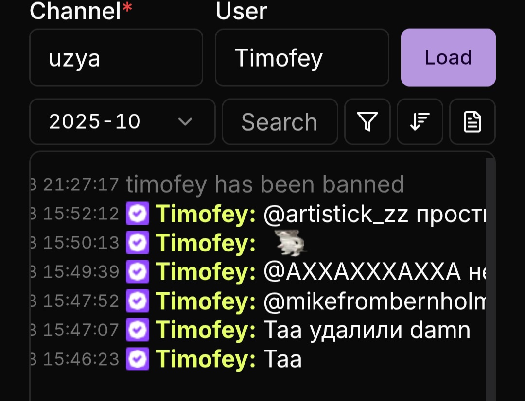Click the filter funnel icon
The image size is (525, 401).
[x=367, y=122]
